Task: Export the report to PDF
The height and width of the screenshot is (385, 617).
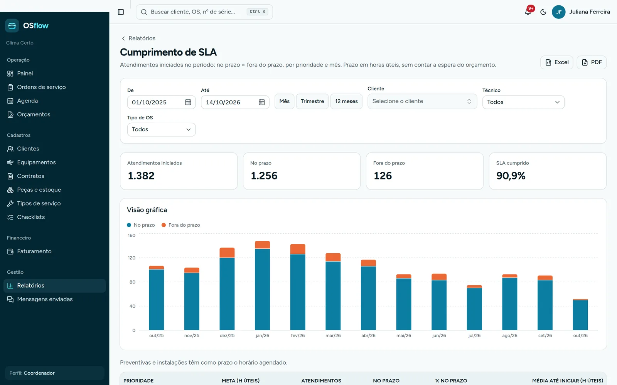Action: point(592,62)
